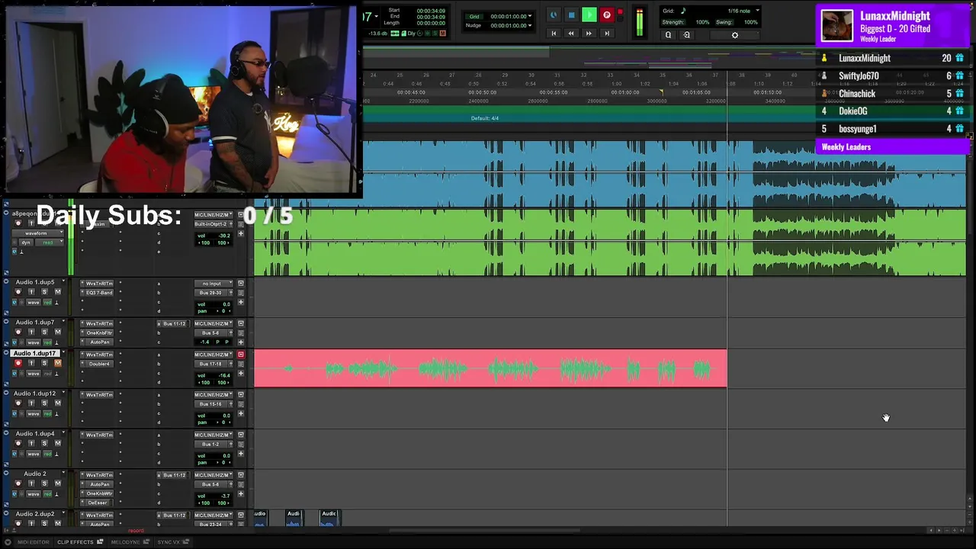Open DeEsser insert on Audio 2
This screenshot has height=549, width=976.
click(x=99, y=502)
